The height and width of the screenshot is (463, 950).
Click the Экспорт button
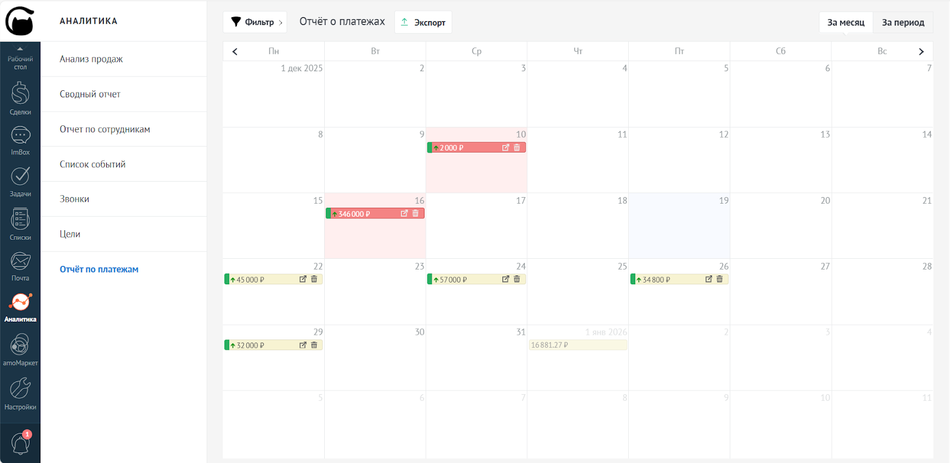pos(423,23)
